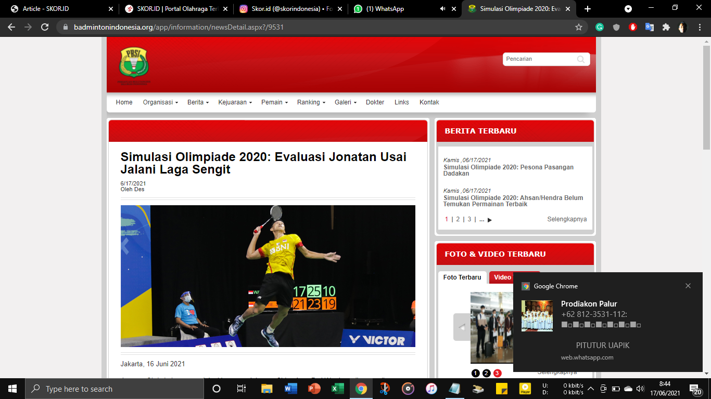This screenshot has height=399, width=711.
Task: Click the search magnifier icon
Action: 581,59
